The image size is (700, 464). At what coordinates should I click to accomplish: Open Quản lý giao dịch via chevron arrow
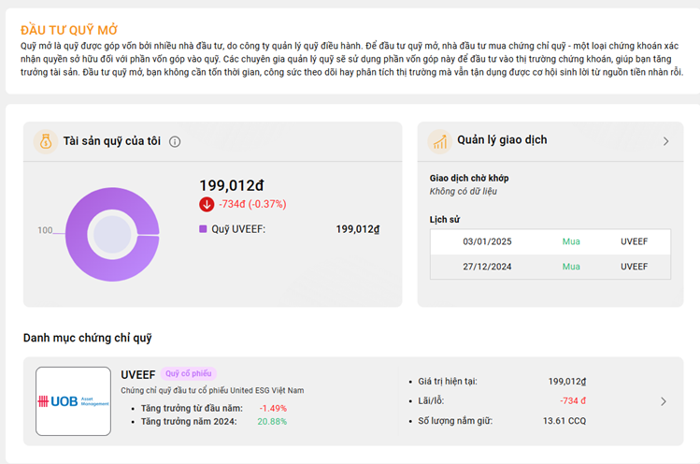pyautogui.click(x=665, y=141)
